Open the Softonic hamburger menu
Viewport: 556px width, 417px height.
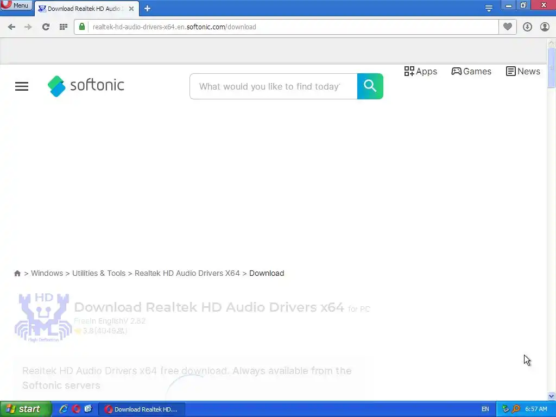click(22, 86)
